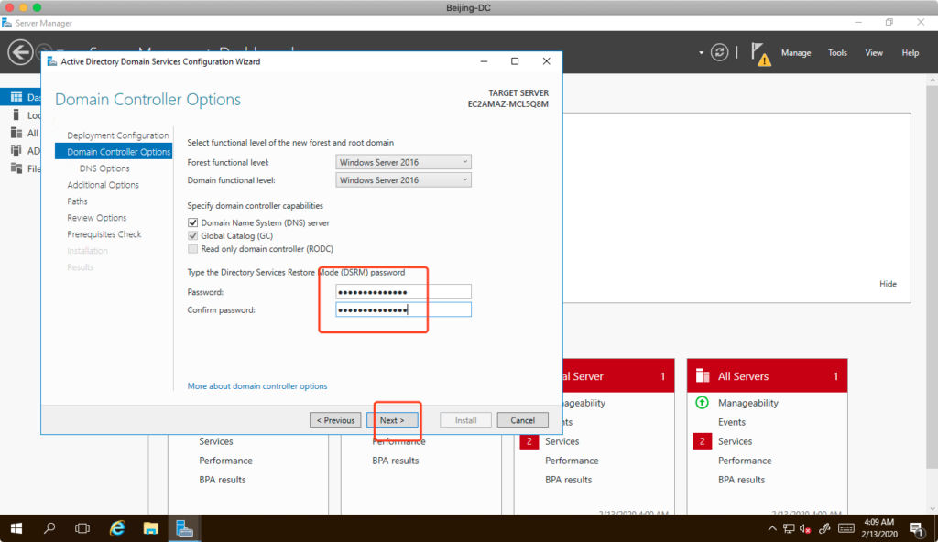938x542 pixels.
Task: Open Task View in the taskbar
Action: click(x=82, y=528)
